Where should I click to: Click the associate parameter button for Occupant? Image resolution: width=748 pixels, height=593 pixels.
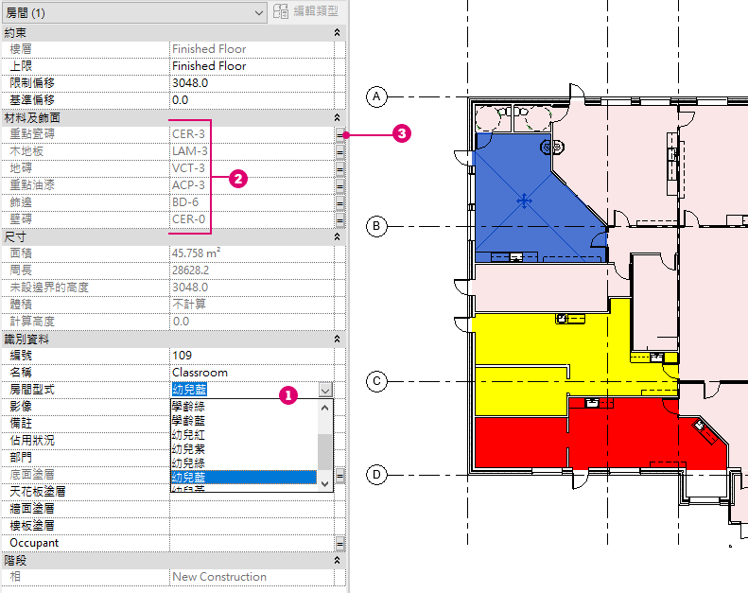[339, 544]
